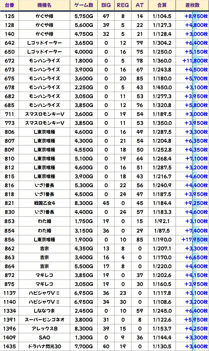Select the +8,950枚 difference value
The image size is (209, 351).
click(x=196, y=16)
